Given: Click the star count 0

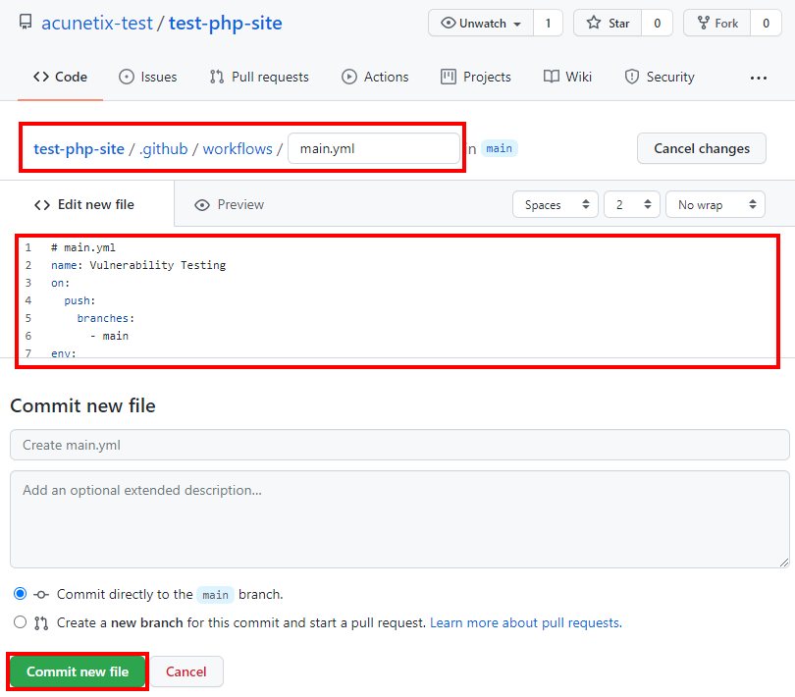Looking at the screenshot, I should tap(657, 24).
